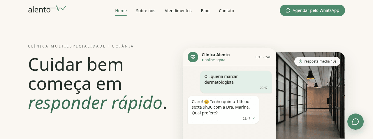Image resolution: width=373 pixels, height=139 pixels.
Task: Click 'CLÍNICA MULTIESPECIALIDADE · GOIÂNIA' tagline
Action: tap(81, 46)
